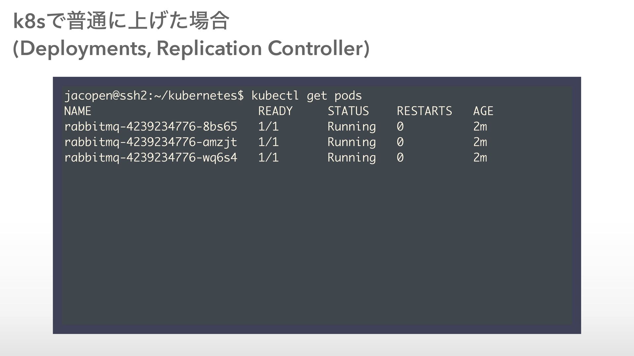Select pod name rabbitmq-4239234776-8bs65
This screenshot has height=356, width=634.
coord(151,127)
